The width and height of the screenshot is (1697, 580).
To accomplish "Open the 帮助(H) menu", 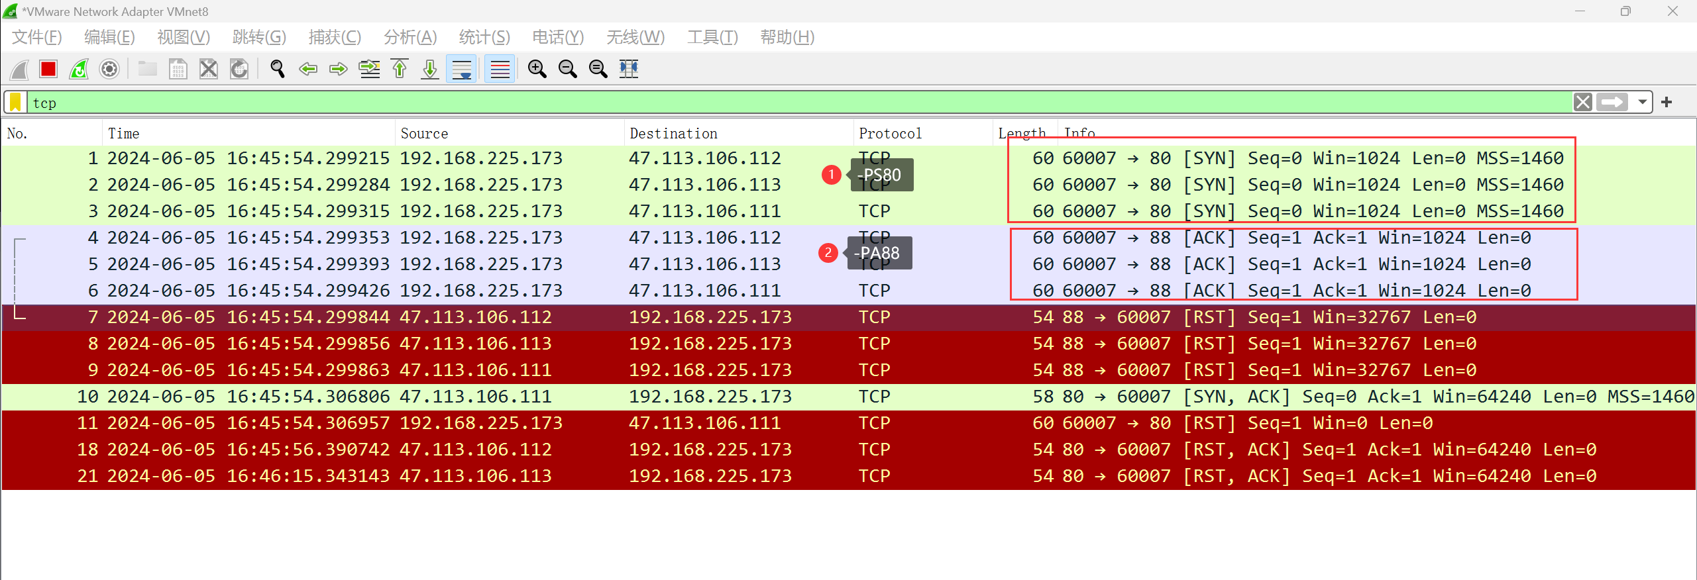I will 787,37.
